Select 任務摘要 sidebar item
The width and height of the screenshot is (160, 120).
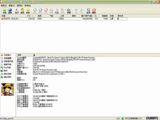(6, 58)
